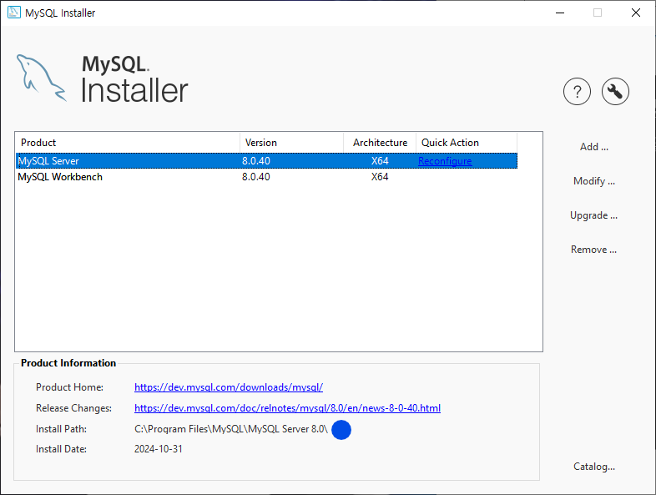This screenshot has height=495, width=656.
Task: Open the Product Home download link
Action: pos(229,387)
